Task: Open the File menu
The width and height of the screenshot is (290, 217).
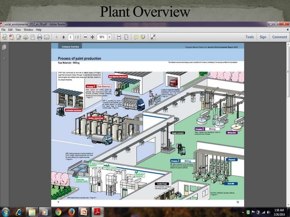Action: [4, 30]
